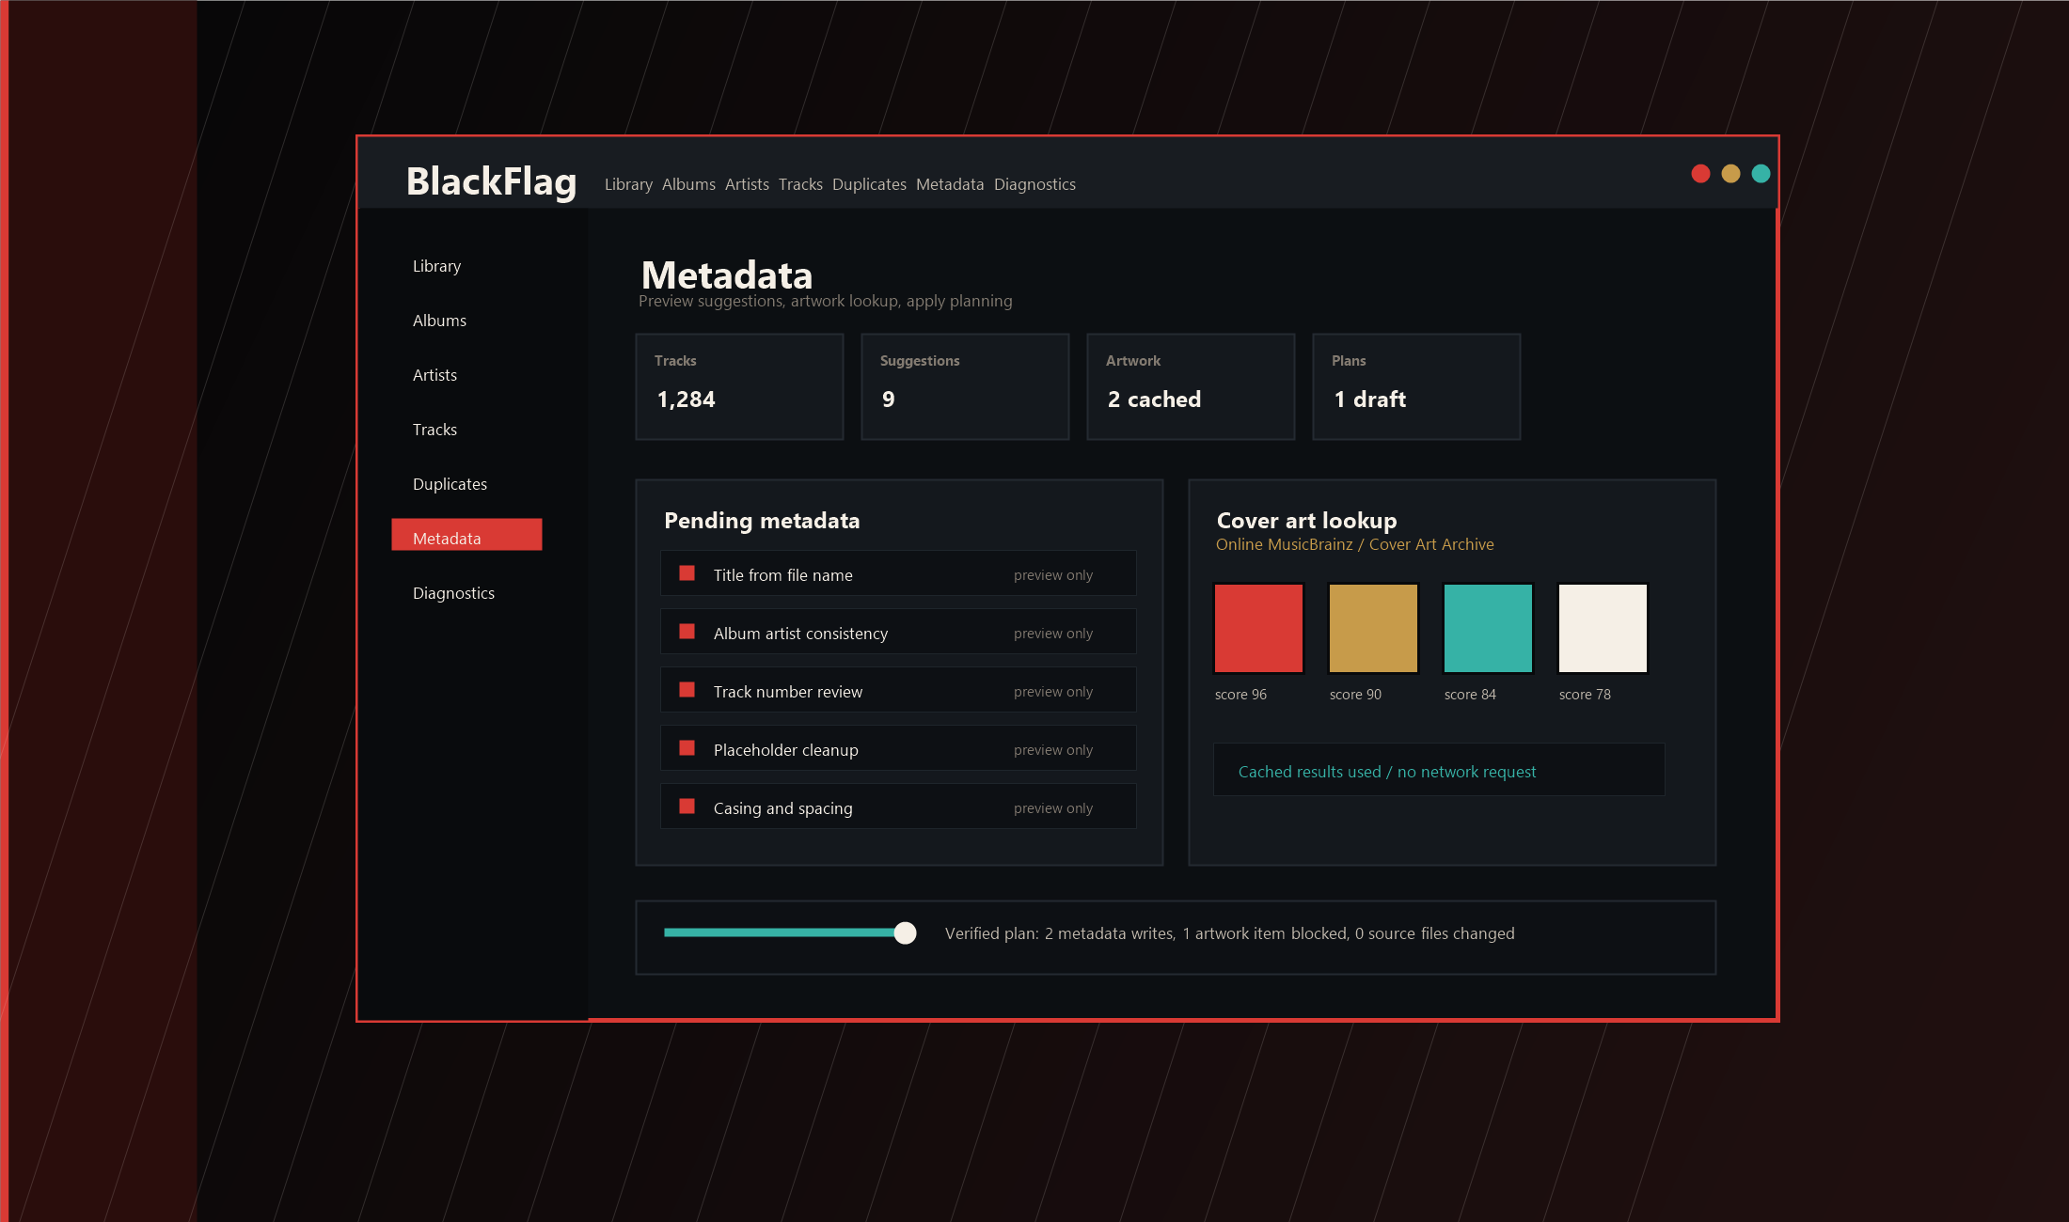This screenshot has width=2069, height=1222.
Task: Click 'Track number review' label
Action: point(788,692)
